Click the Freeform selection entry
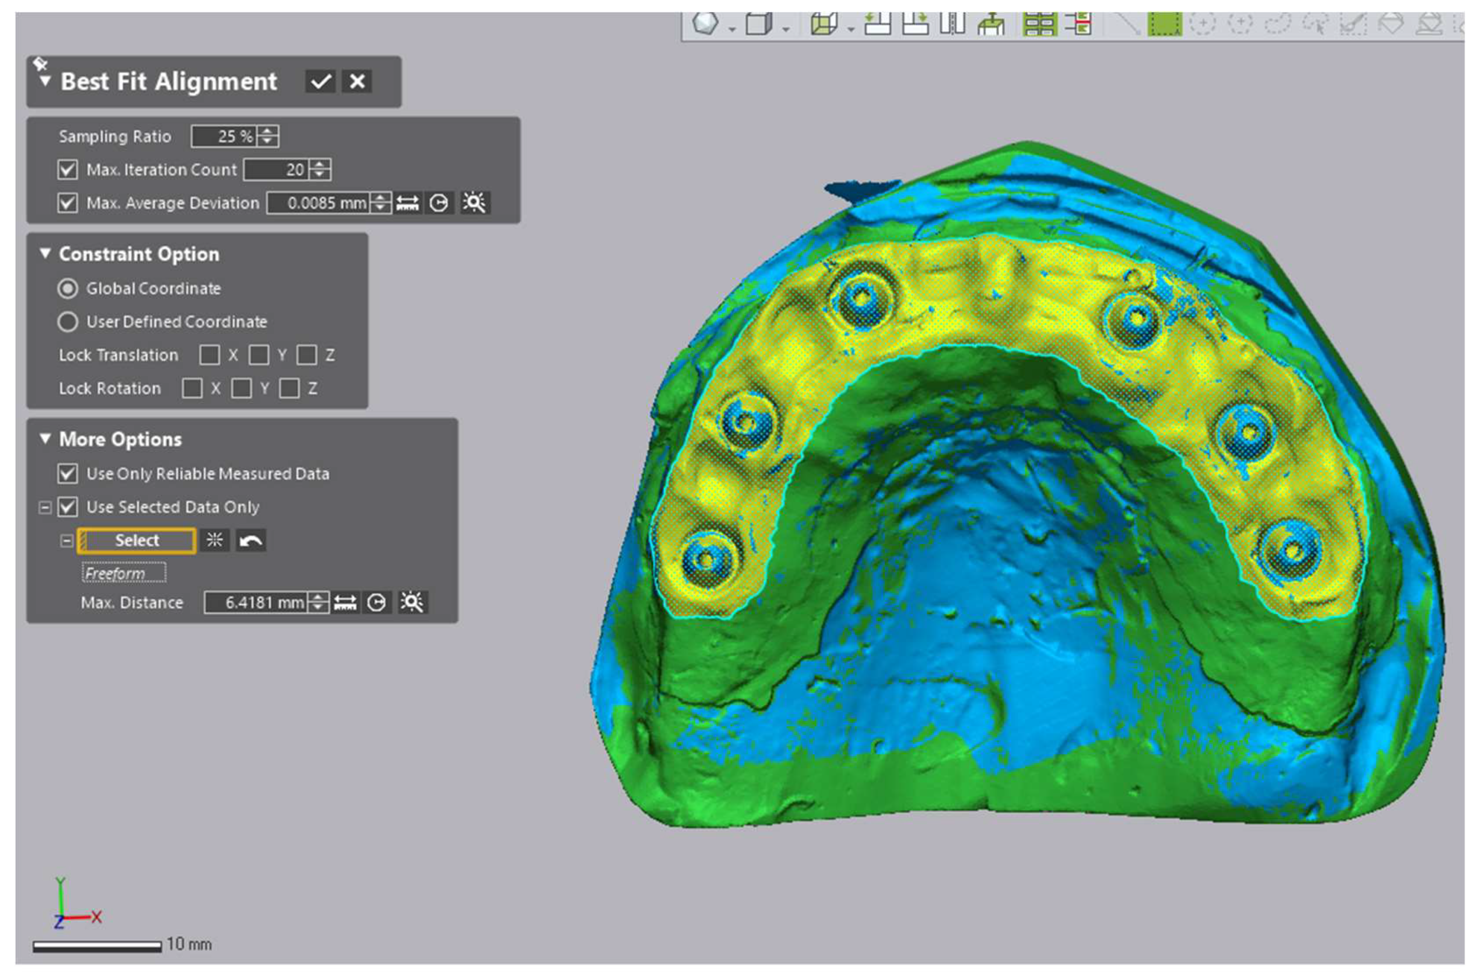The height and width of the screenshot is (977, 1475). (x=123, y=573)
